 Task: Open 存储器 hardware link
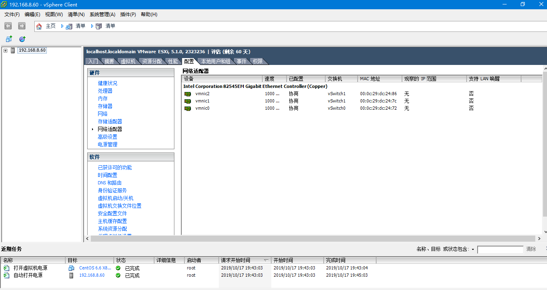click(x=105, y=106)
